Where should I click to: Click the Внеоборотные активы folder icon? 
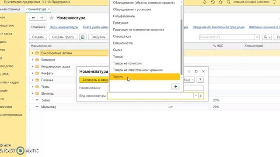click(37, 53)
